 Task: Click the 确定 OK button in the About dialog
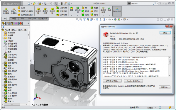tap(165, 33)
